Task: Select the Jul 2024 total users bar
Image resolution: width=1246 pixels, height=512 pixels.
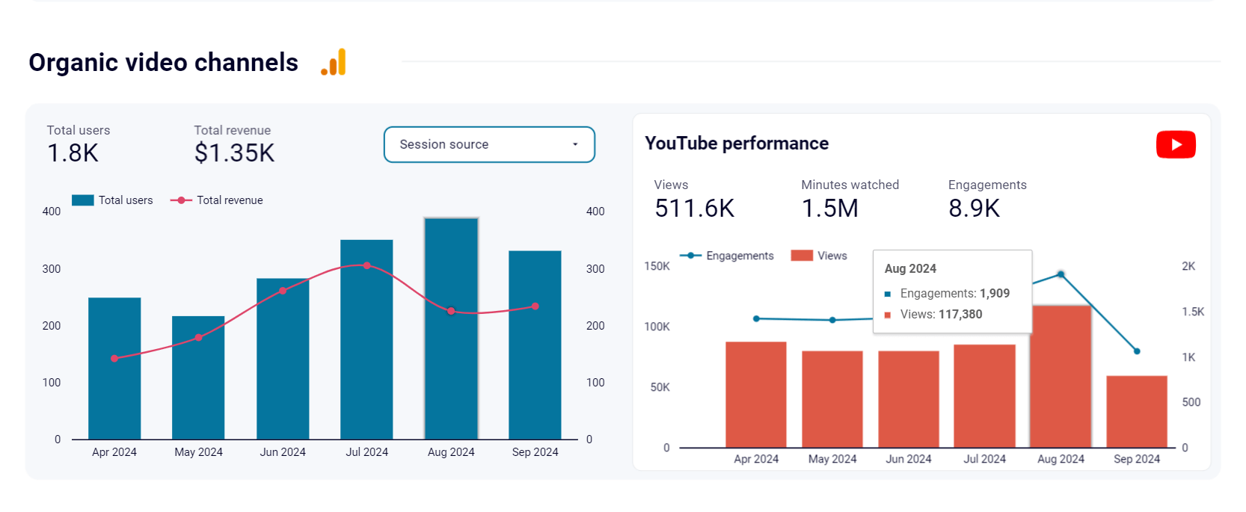Action: coord(366,339)
